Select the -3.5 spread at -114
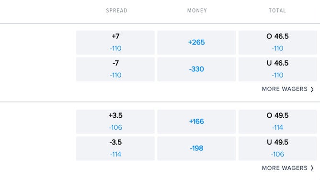 coord(115,148)
